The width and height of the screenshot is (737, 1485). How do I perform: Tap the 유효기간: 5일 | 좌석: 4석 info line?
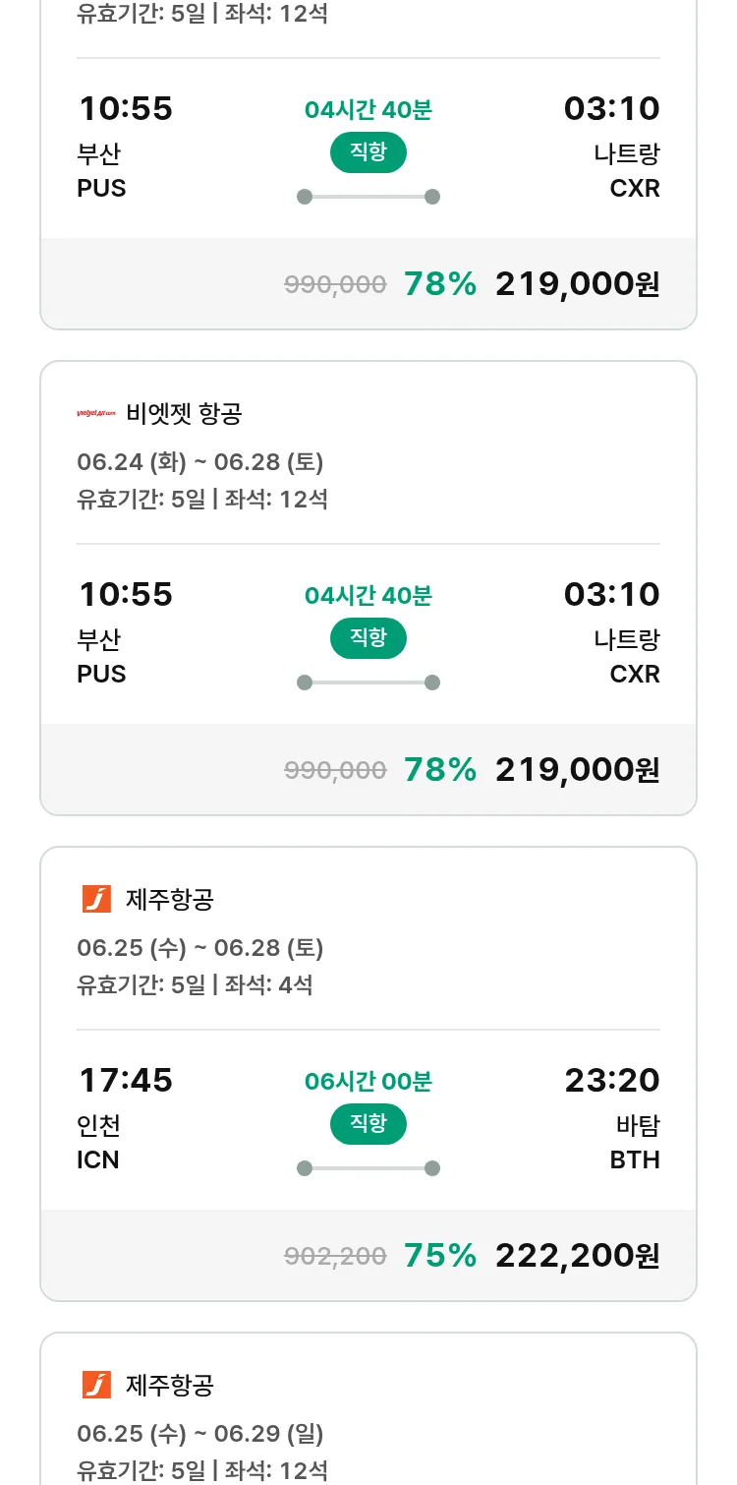[x=195, y=984]
